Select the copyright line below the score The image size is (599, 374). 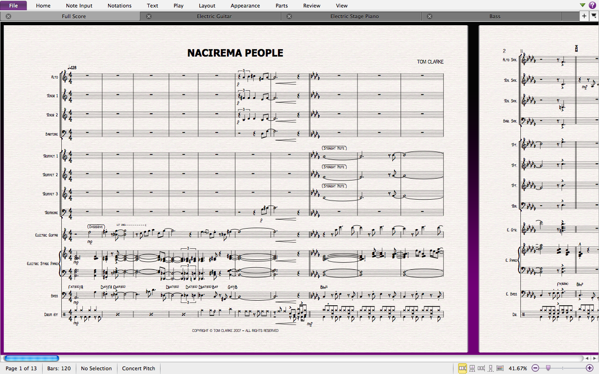click(235, 331)
